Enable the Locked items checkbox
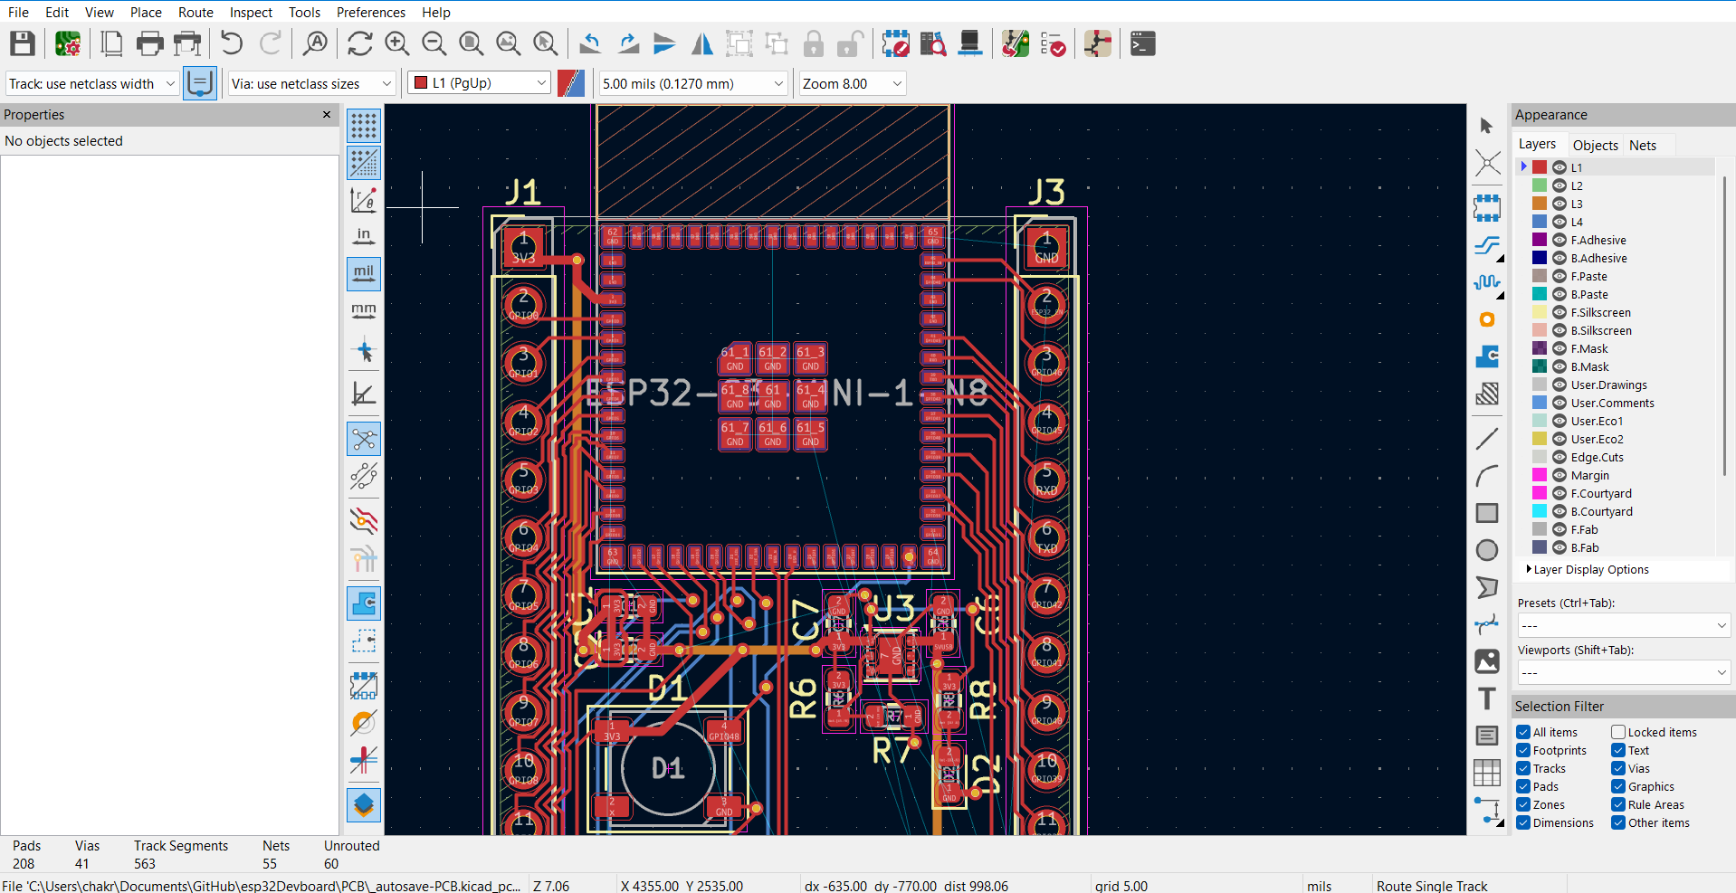Screen dimensions: 1736x893 tap(1618, 732)
